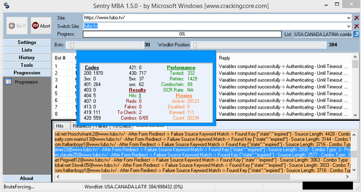
Task: Click the Wordlist Position value 384
Action: pyautogui.click(x=333, y=45)
